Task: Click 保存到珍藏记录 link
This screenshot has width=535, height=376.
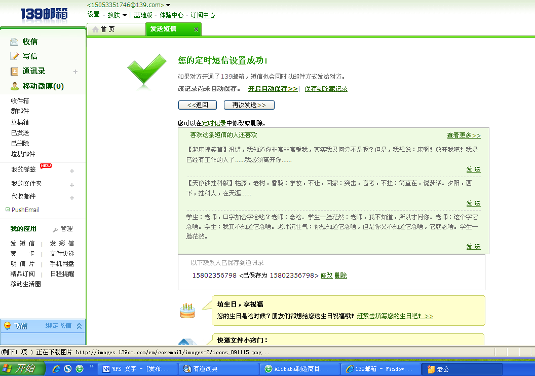Action: (x=326, y=89)
